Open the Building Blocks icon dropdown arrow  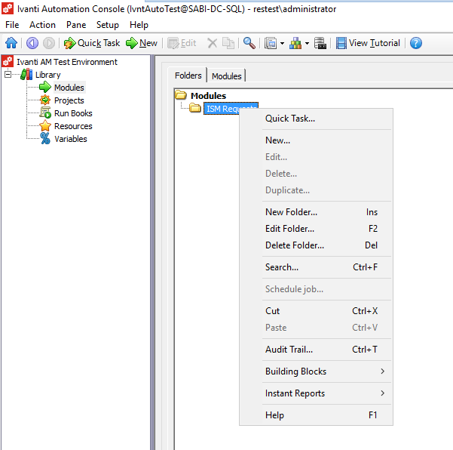(307, 43)
